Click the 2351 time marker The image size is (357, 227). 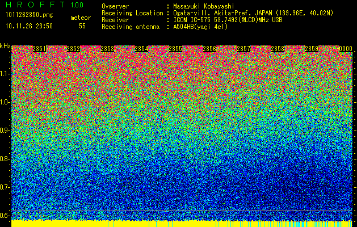click(x=39, y=49)
